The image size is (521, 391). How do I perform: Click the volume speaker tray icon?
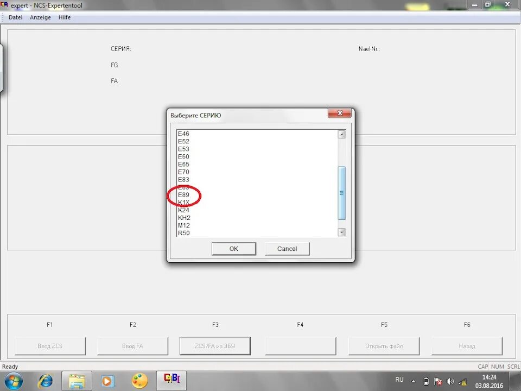click(x=450, y=381)
